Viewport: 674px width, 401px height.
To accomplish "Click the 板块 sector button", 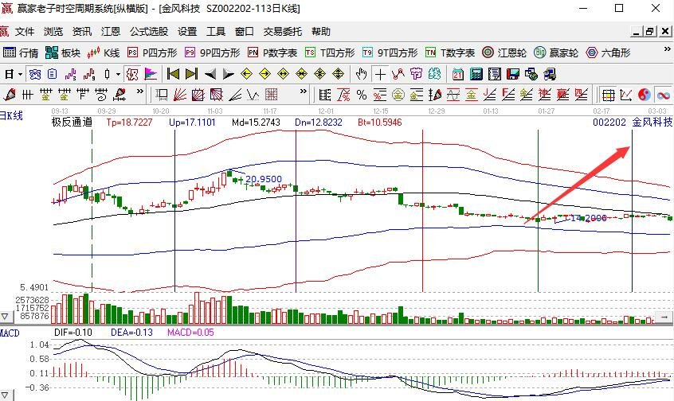I will pos(64,53).
